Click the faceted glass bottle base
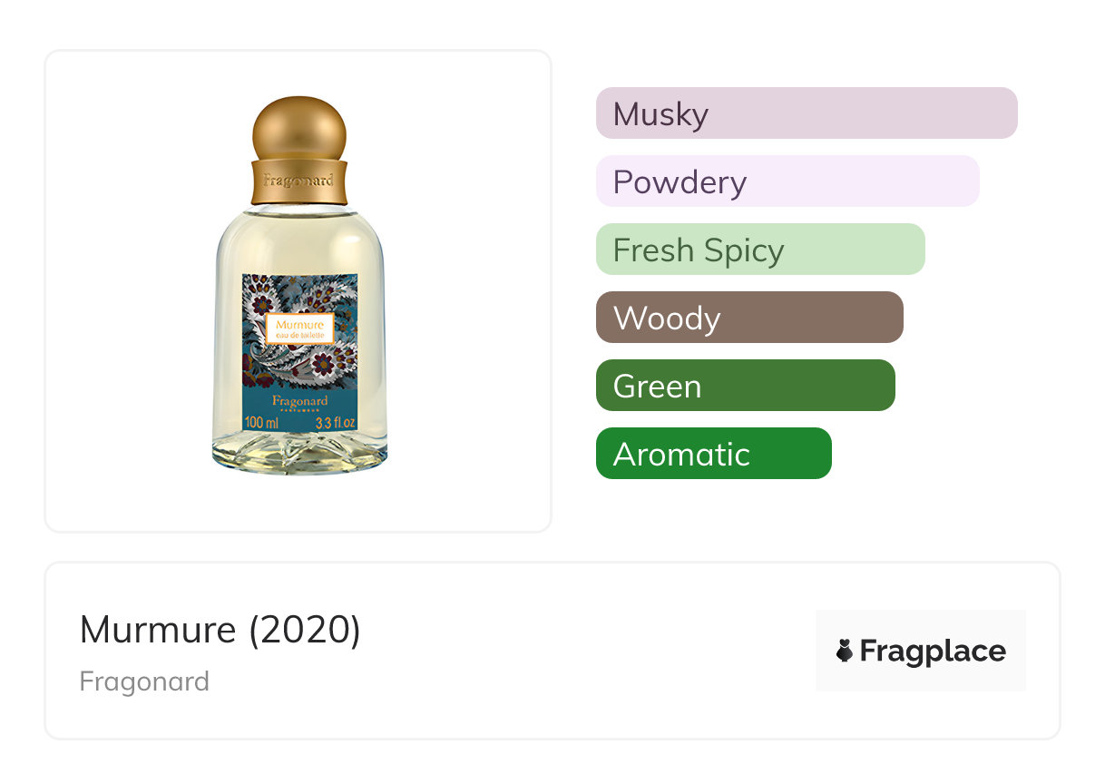Image resolution: width=1105 pixels, height=784 pixels. [299, 452]
